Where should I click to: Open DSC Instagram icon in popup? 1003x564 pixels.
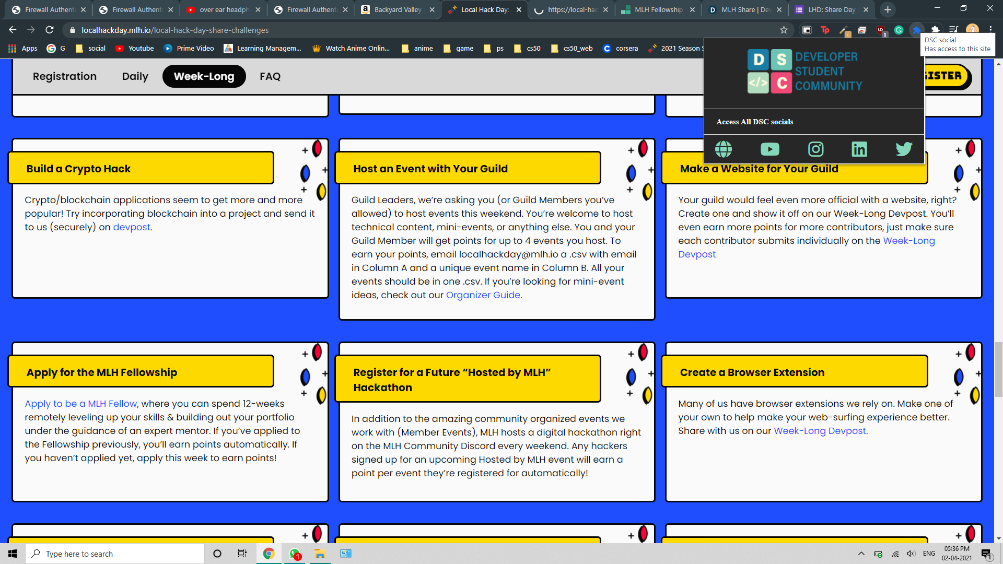[815, 149]
